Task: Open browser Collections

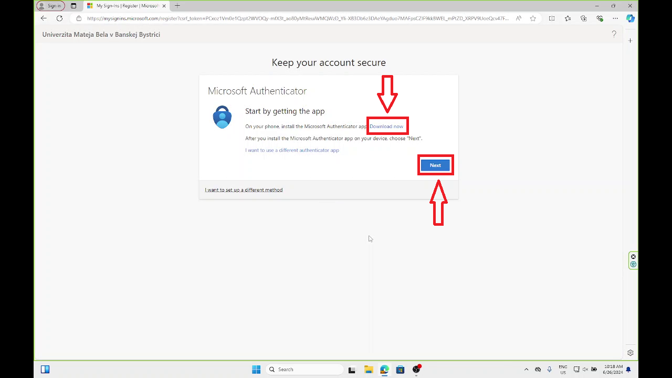Action: (583, 18)
